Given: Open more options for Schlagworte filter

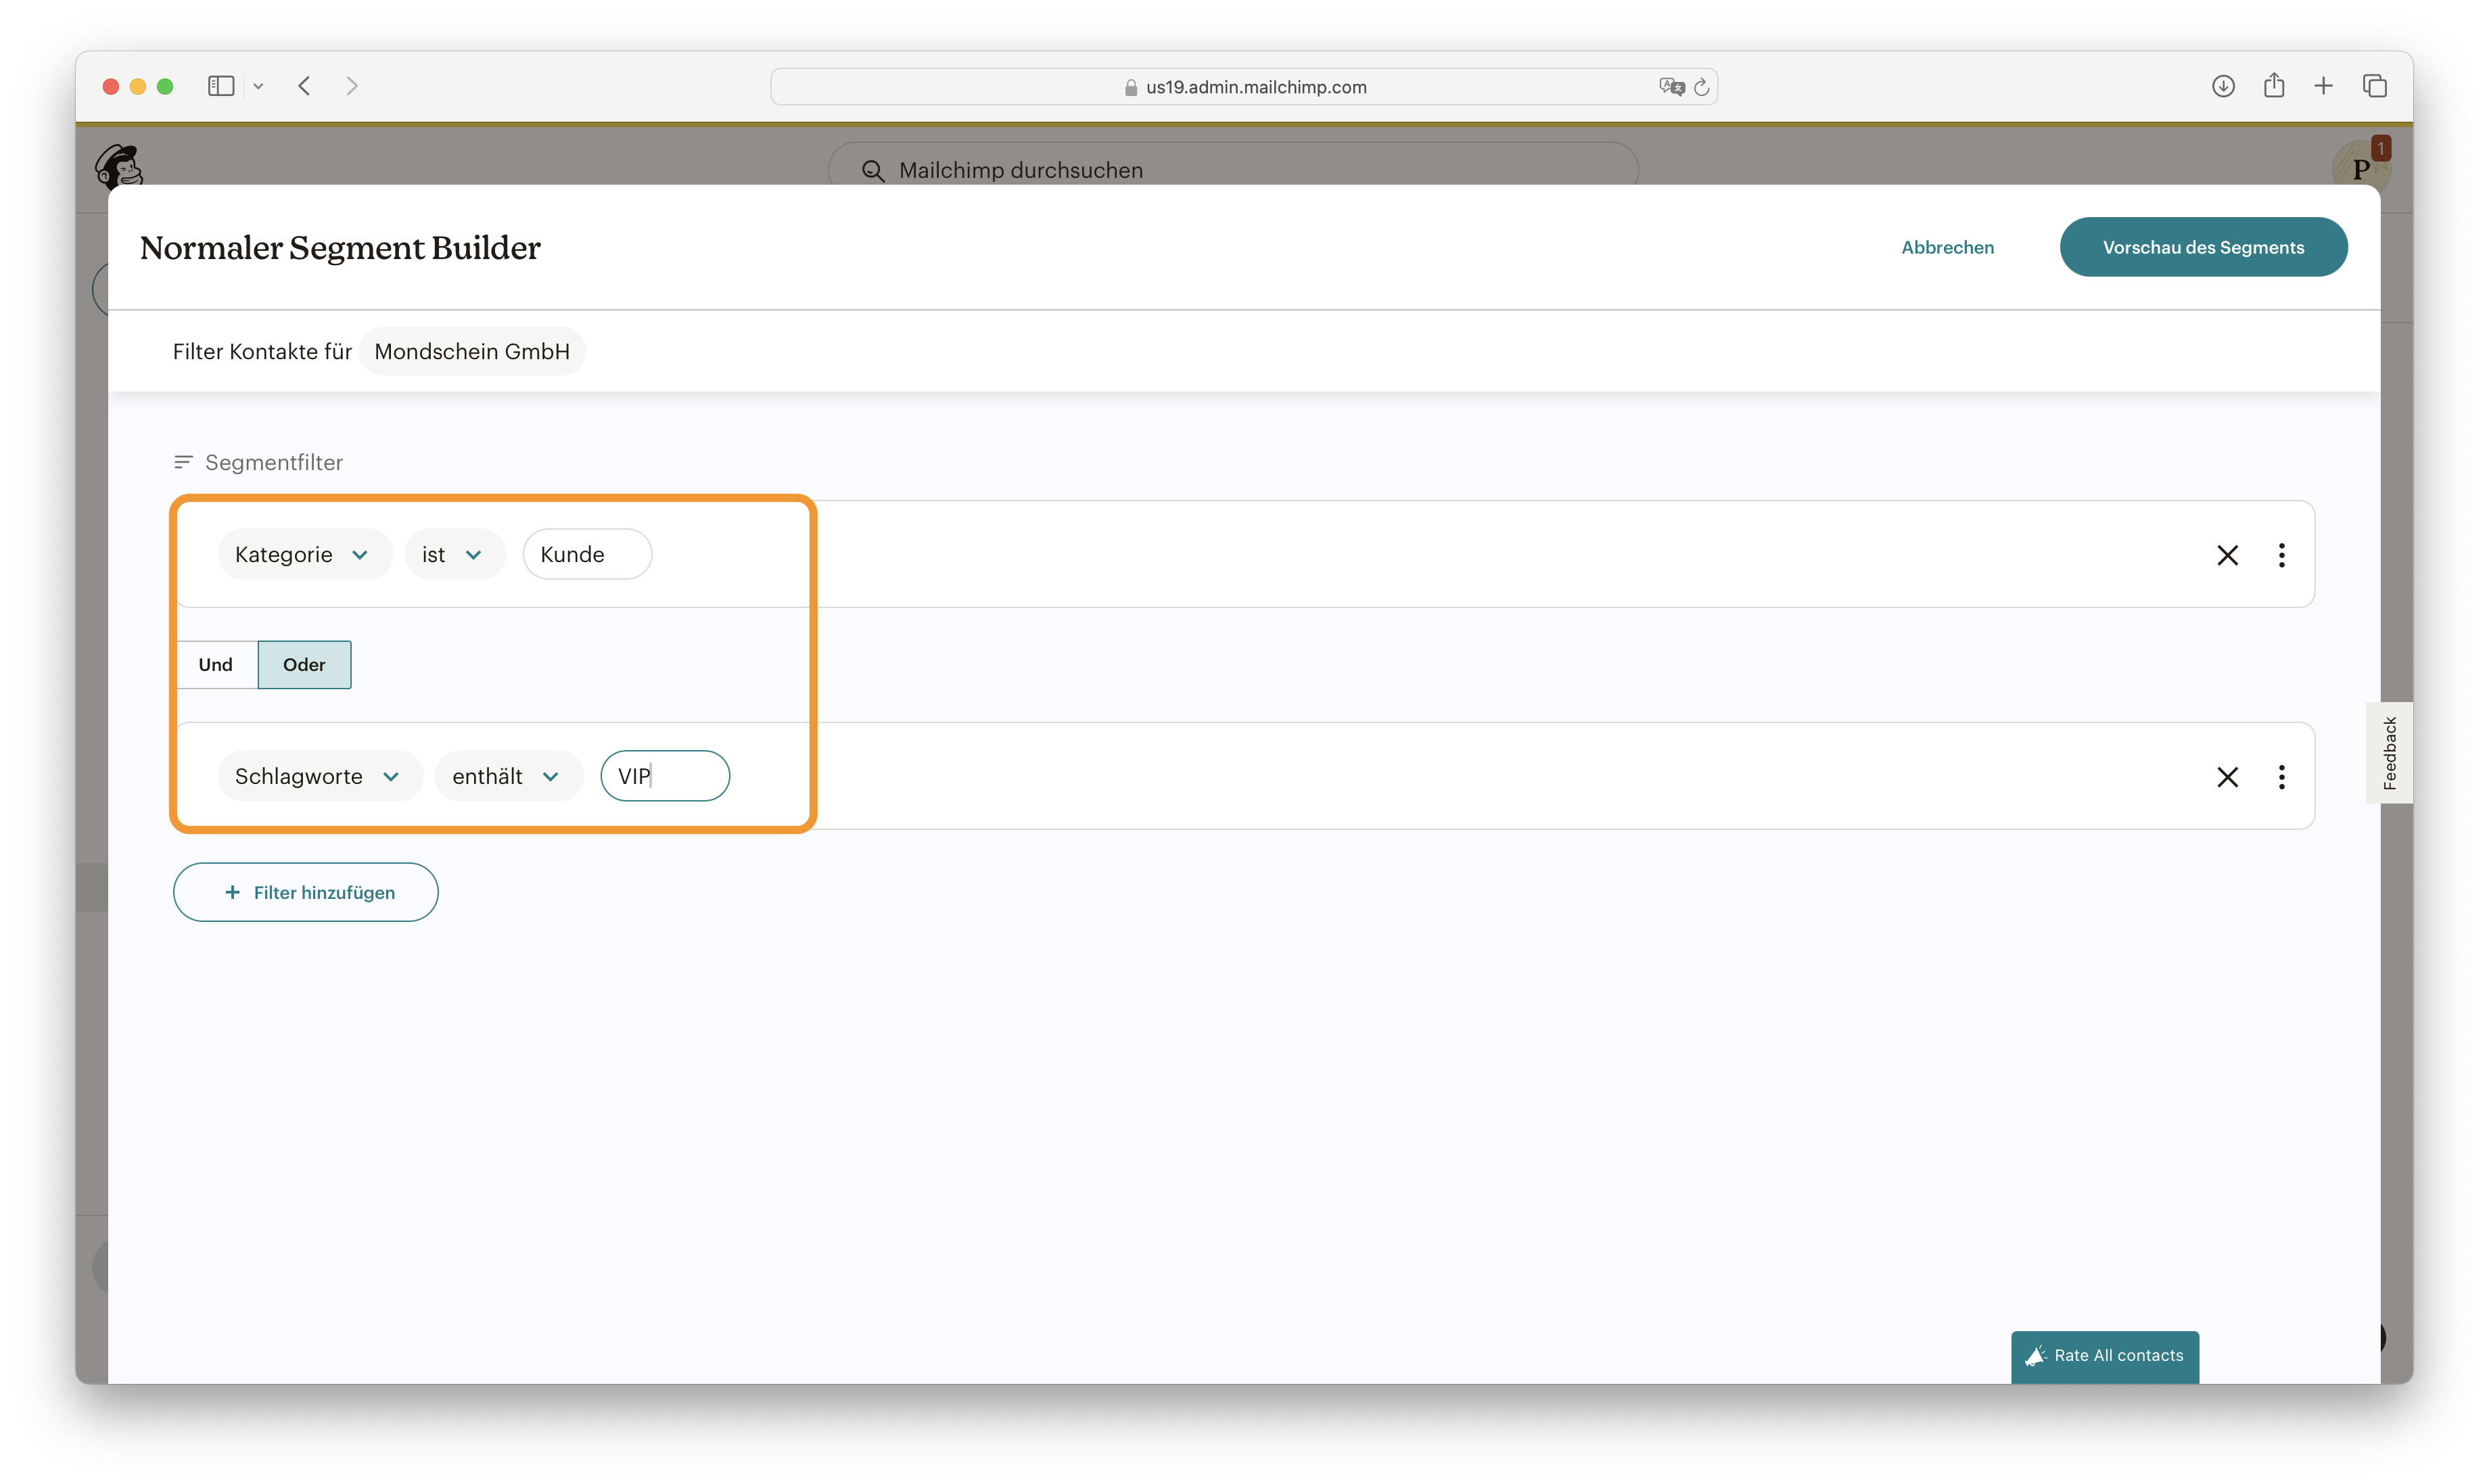Looking at the screenshot, I should tap(2281, 777).
